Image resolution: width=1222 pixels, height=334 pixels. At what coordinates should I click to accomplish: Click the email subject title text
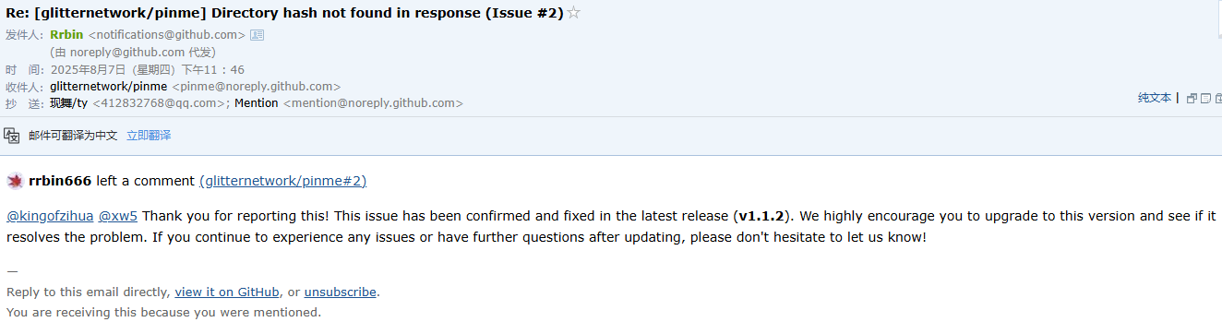pos(284,13)
